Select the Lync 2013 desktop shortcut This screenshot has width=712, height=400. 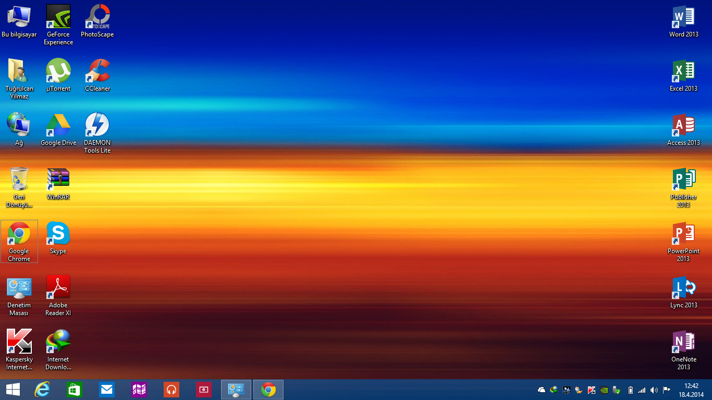click(683, 292)
